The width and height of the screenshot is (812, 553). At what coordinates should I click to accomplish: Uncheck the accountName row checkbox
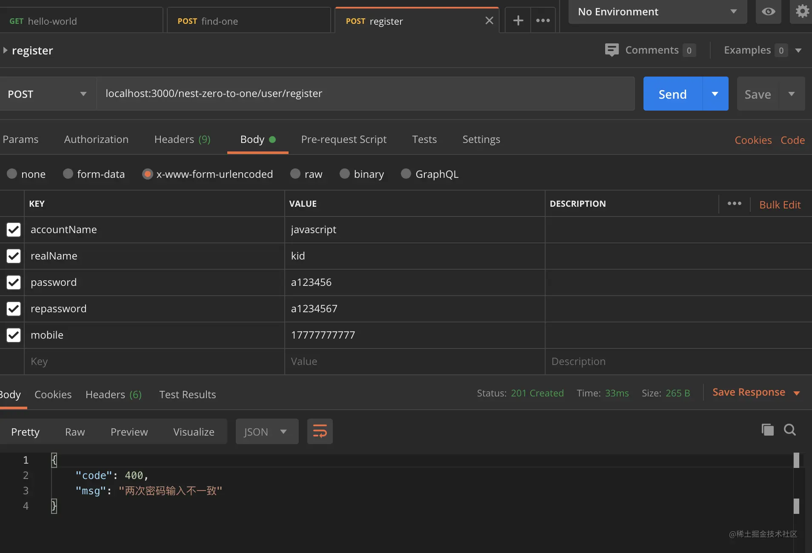[x=14, y=230]
